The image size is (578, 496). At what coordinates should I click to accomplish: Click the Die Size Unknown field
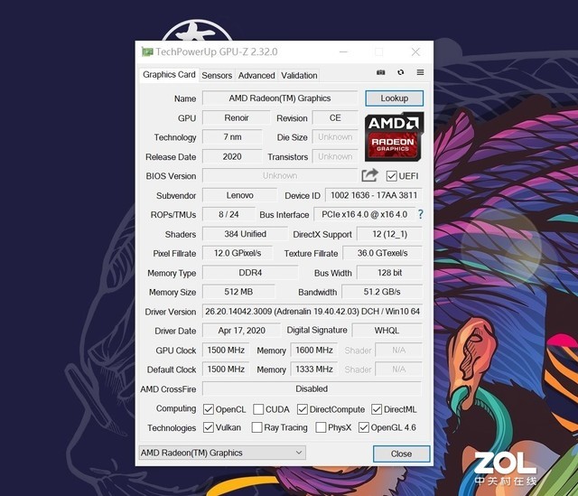tap(335, 136)
